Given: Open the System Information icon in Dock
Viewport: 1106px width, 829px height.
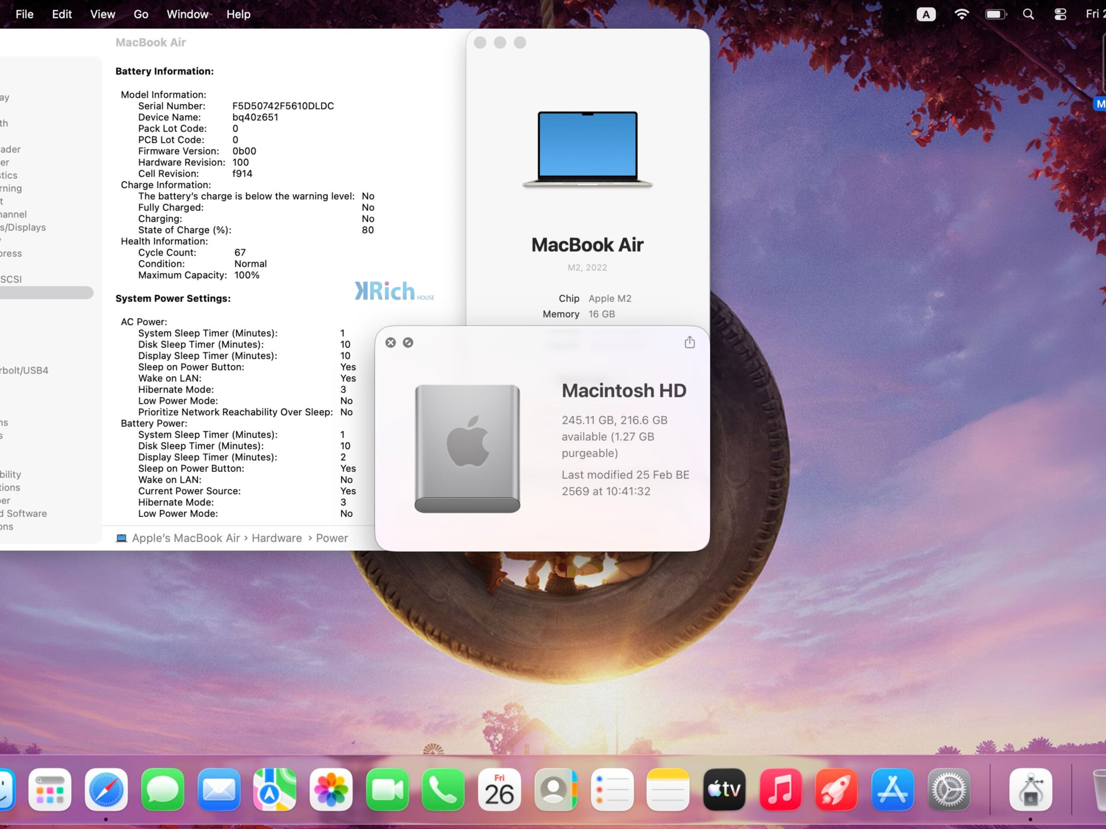Looking at the screenshot, I should (1030, 790).
